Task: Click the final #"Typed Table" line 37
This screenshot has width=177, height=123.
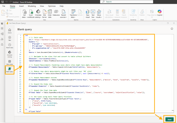Action: pyautogui.click(x=35, y=111)
